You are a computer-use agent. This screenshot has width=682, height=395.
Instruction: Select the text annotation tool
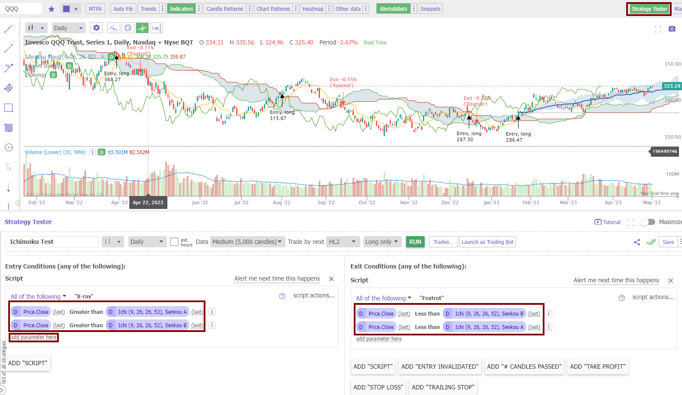(x=8, y=167)
